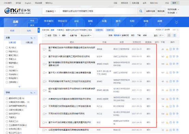Select the 学位论文 tab
This screenshot has width=189, height=134.
62,22
